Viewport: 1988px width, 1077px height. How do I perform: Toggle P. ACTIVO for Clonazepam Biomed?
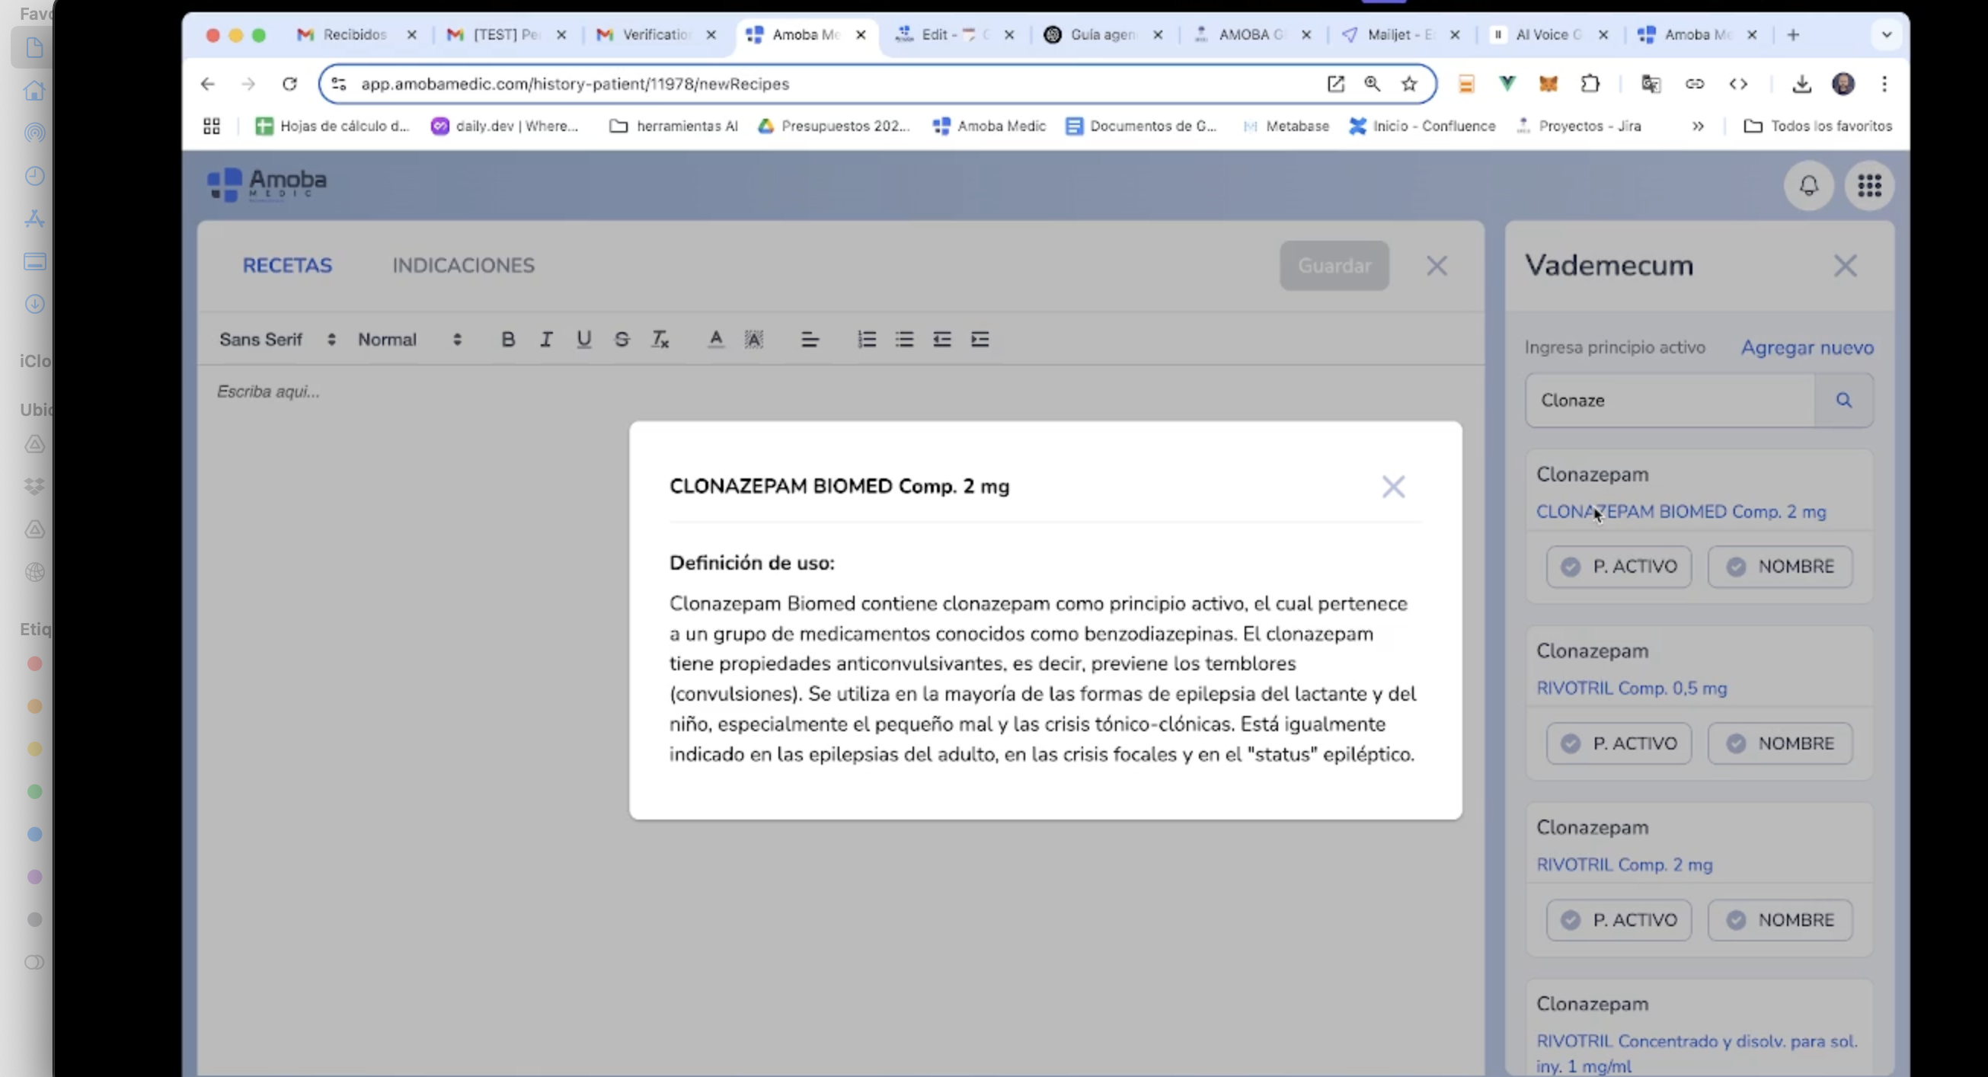point(1619,567)
